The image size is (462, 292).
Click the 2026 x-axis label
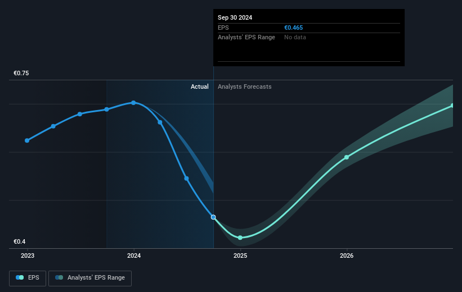click(x=347, y=255)
